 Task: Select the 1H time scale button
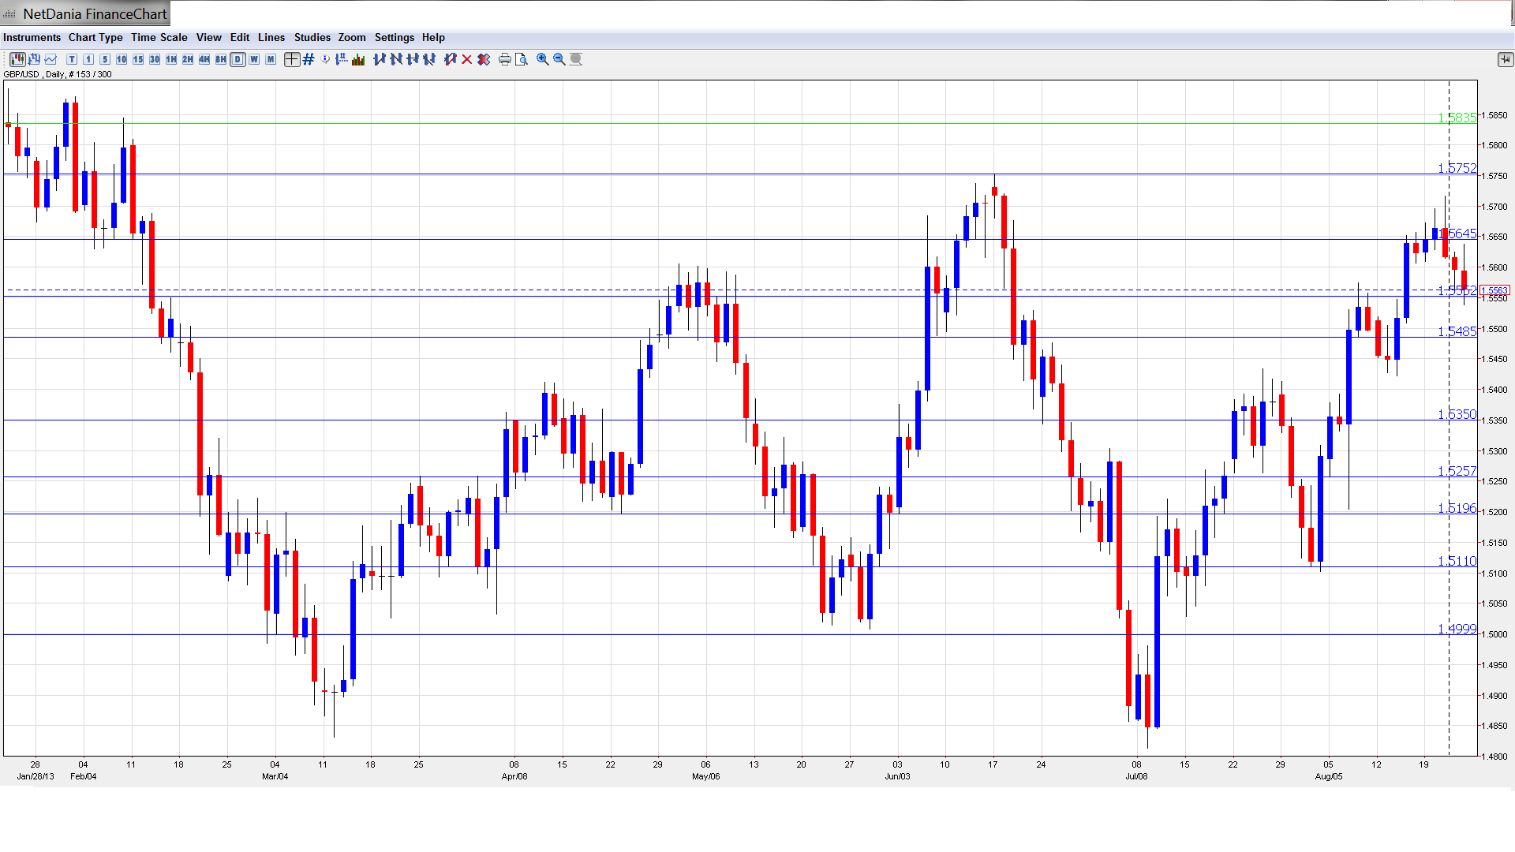[171, 59]
